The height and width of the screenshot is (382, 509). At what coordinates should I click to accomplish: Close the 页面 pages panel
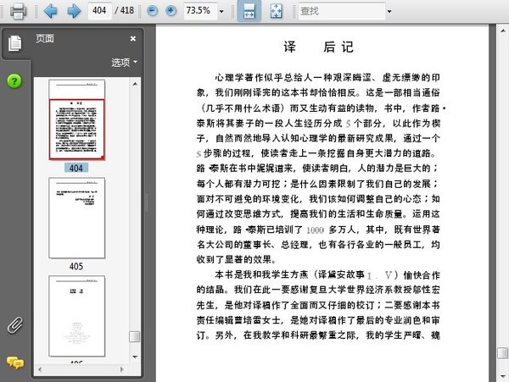[132, 38]
